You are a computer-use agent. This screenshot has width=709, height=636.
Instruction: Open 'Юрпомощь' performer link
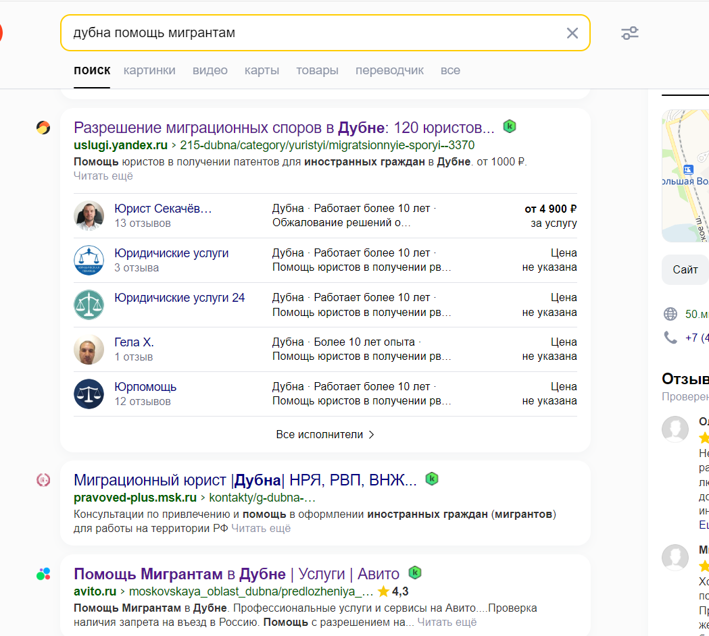click(x=145, y=387)
